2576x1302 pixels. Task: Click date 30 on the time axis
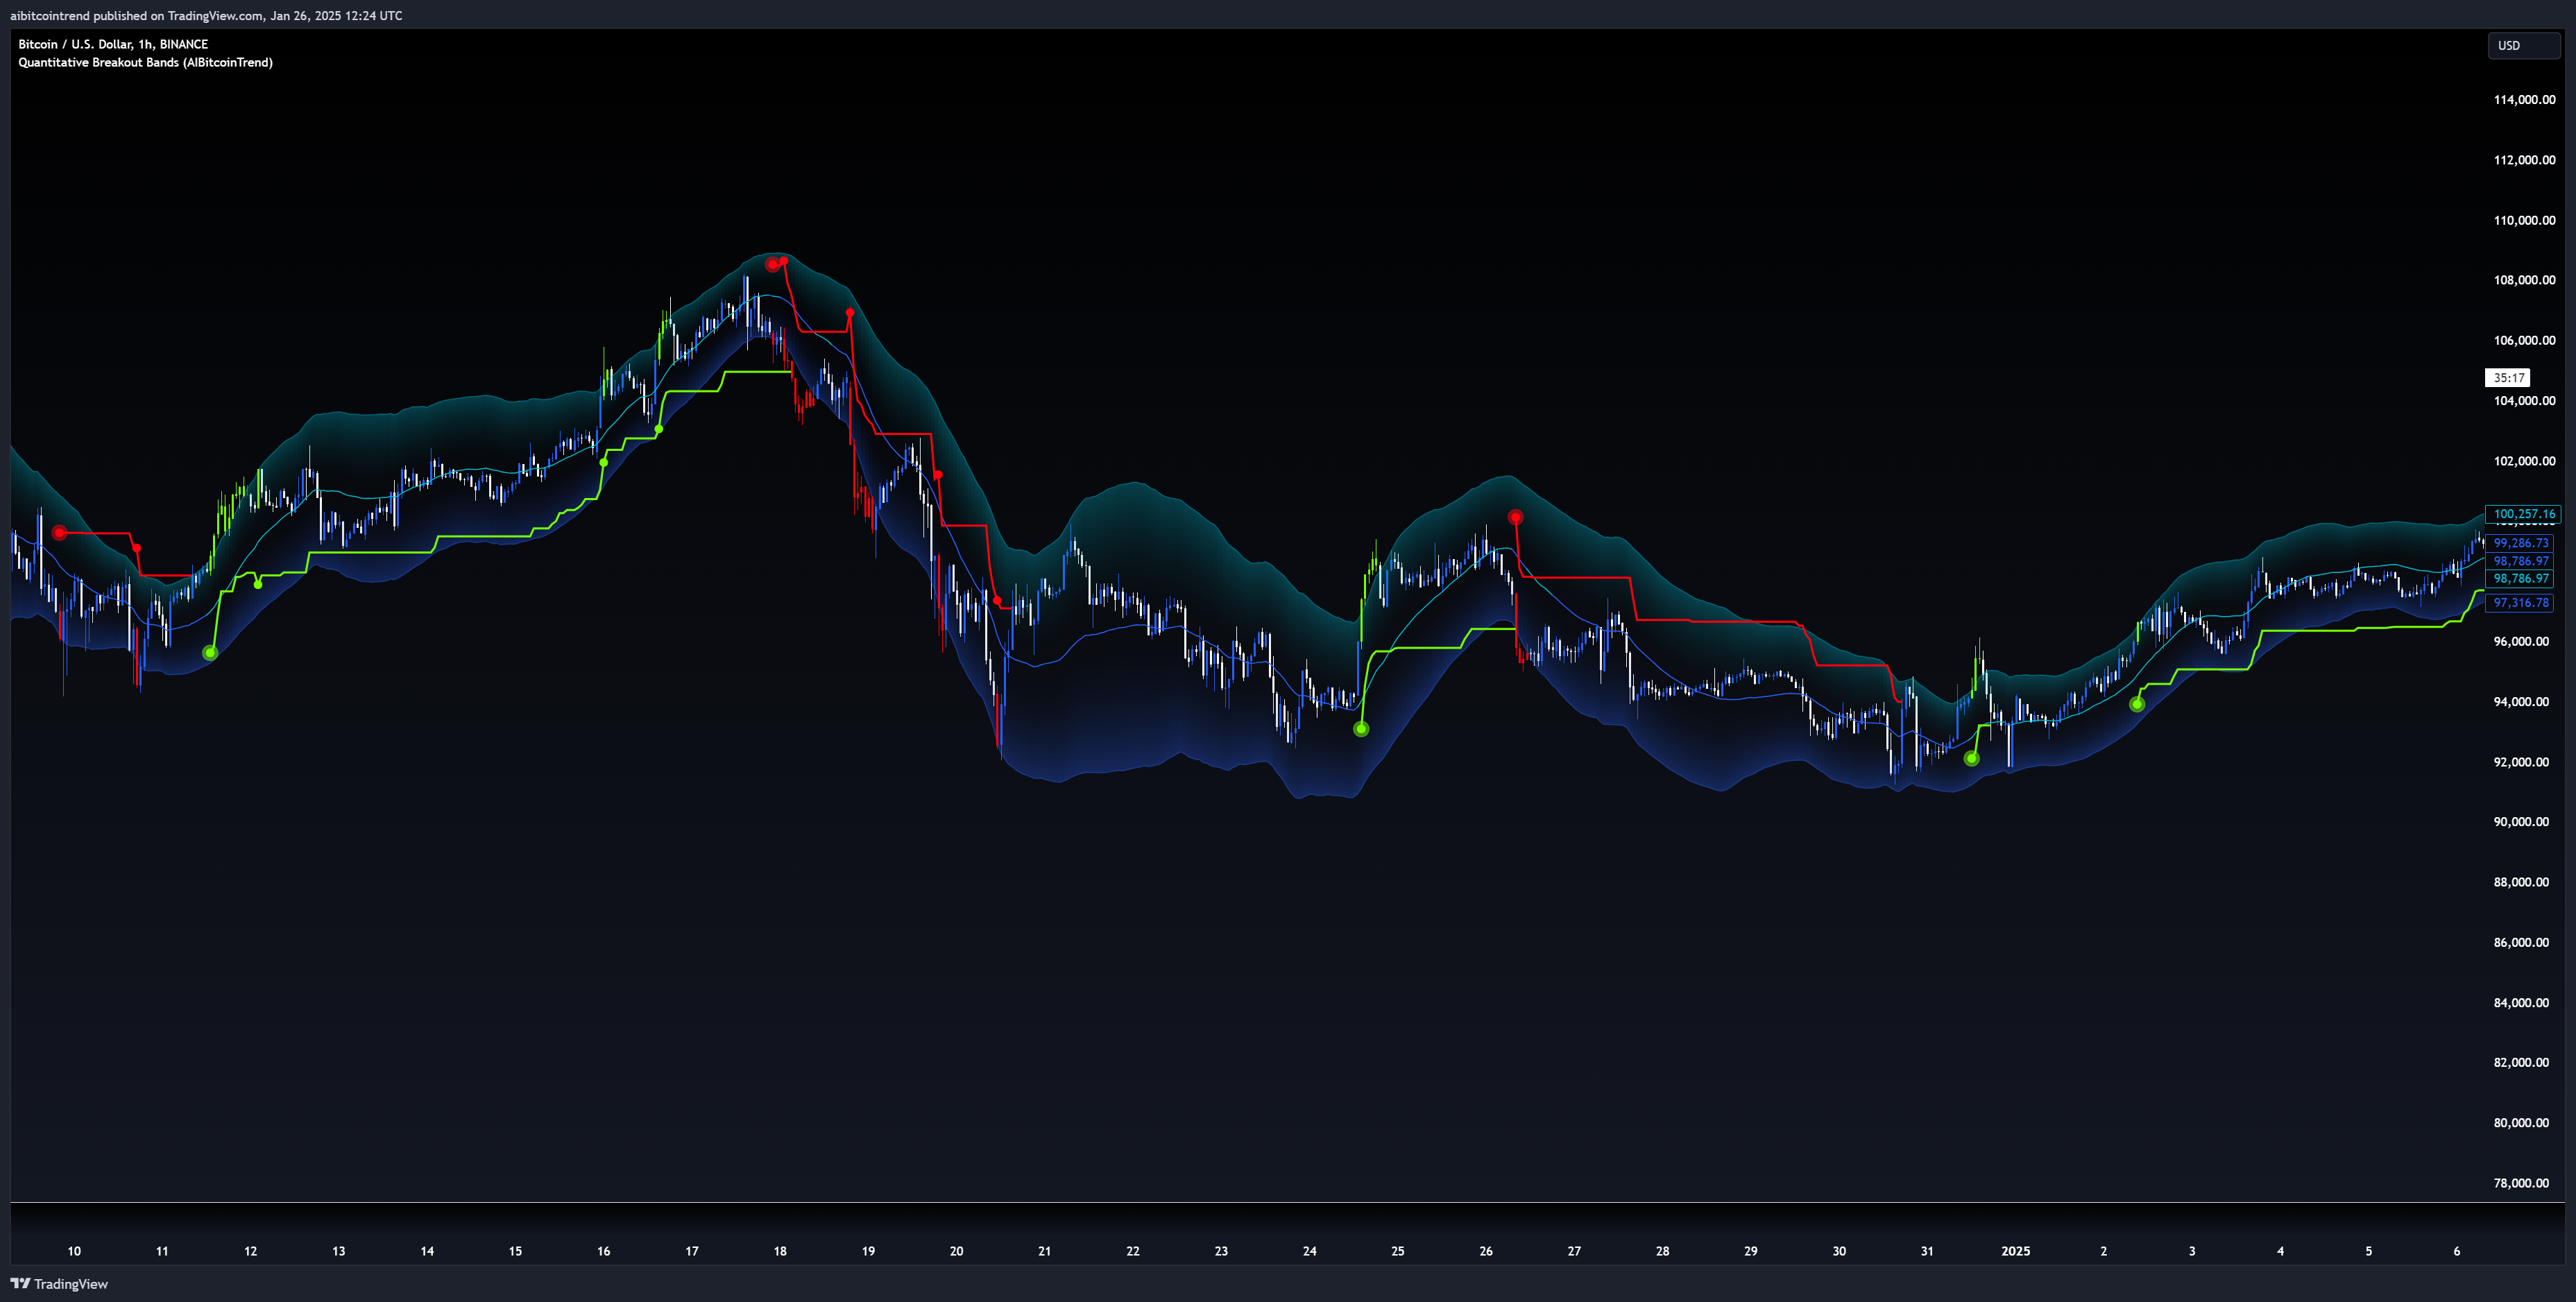pos(1839,1251)
